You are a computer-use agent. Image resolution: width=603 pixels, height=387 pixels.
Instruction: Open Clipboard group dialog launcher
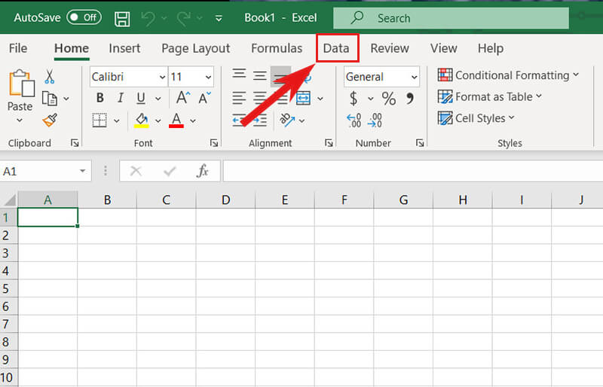pos(75,143)
